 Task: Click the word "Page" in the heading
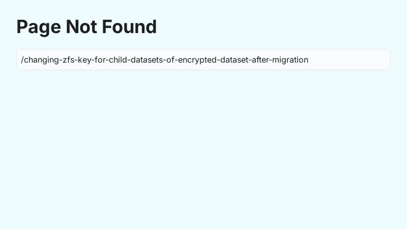tap(38, 27)
